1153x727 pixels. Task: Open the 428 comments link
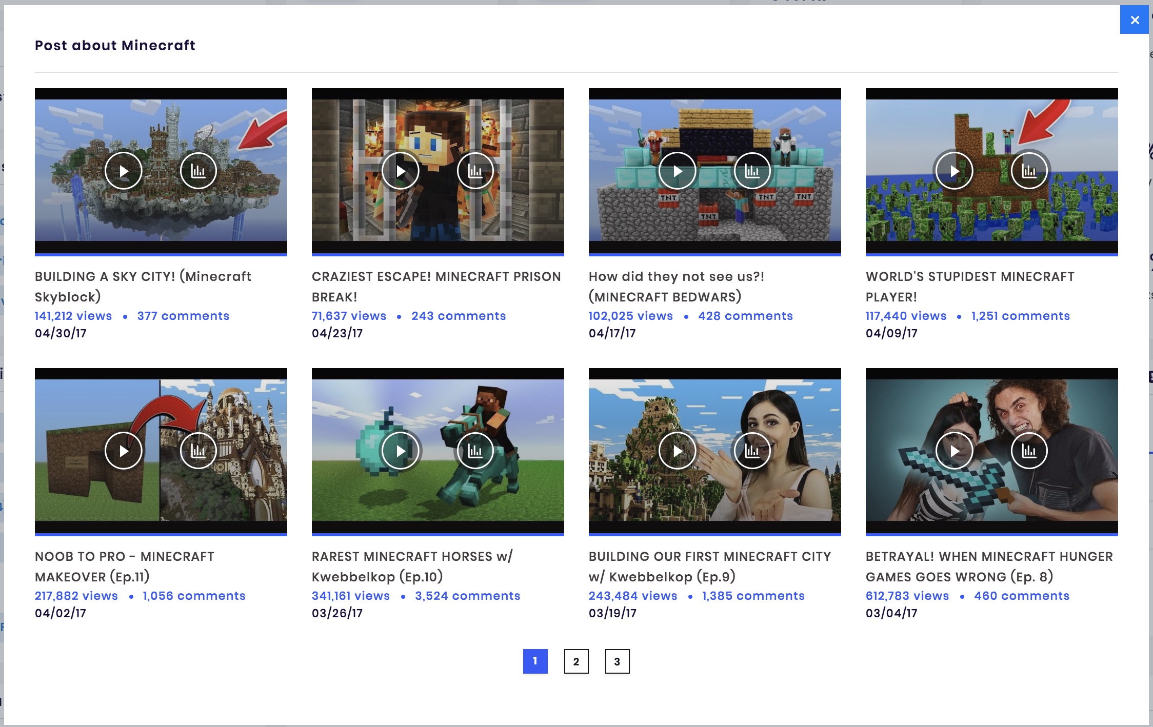[x=745, y=316]
